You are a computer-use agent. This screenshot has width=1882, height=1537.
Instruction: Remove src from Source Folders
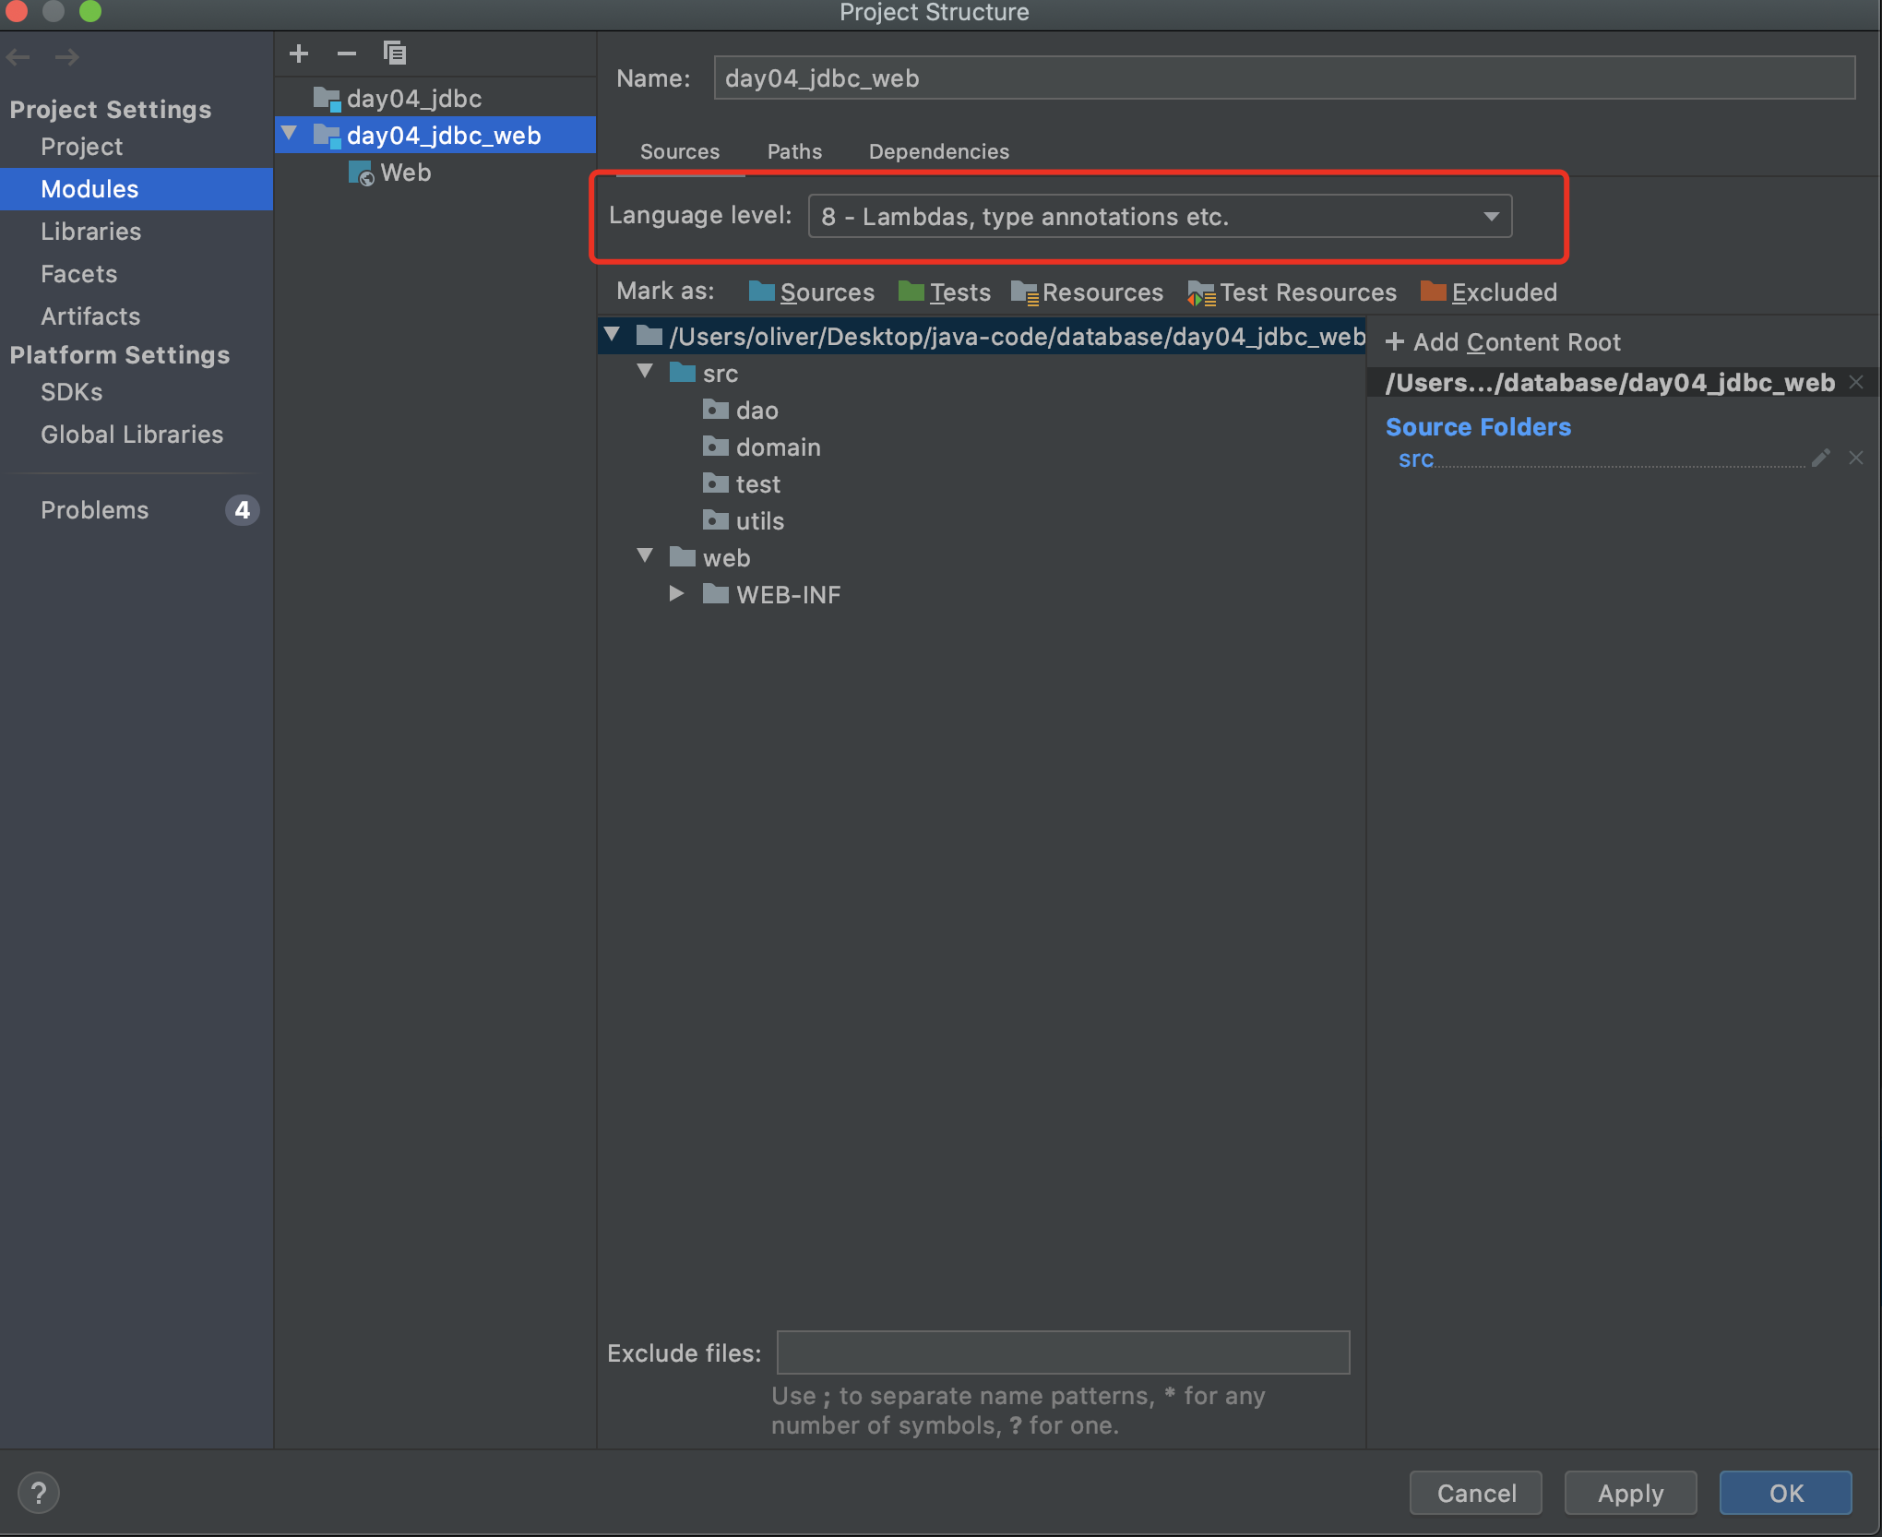pyautogui.click(x=1856, y=459)
